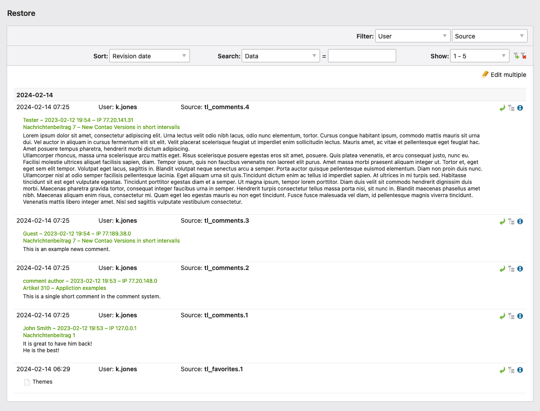Click the Tester comment header with IP 77.20.141.31

[x=78, y=120]
